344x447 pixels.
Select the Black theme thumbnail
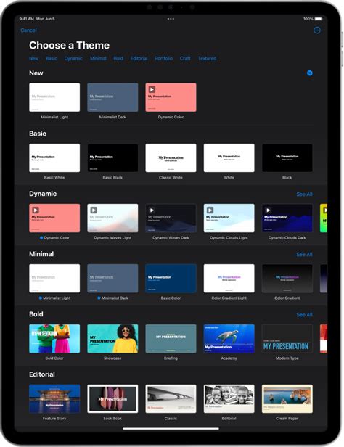click(287, 157)
